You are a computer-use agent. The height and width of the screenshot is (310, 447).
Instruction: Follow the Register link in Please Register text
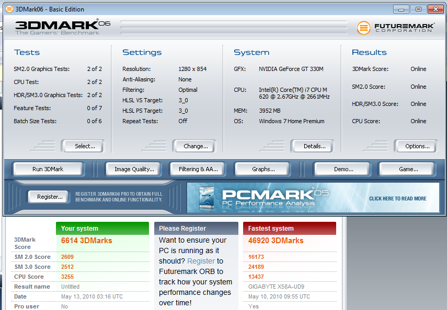coord(201,261)
